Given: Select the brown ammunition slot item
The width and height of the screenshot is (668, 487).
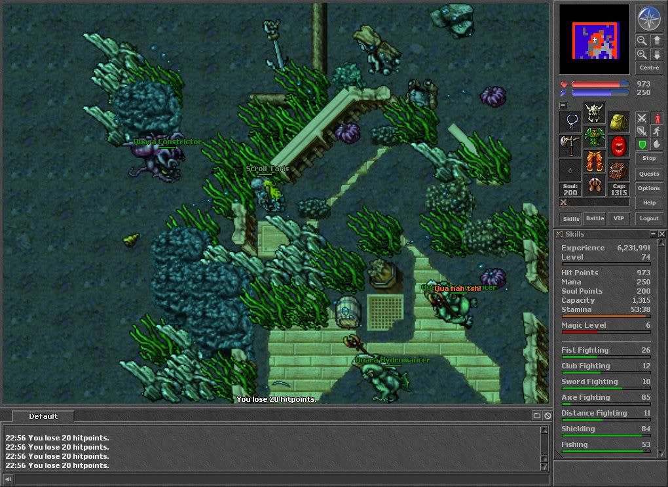Looking at the screenshot, I should pyautogui.click(x=619, y=170).
